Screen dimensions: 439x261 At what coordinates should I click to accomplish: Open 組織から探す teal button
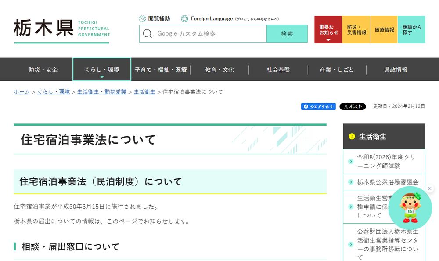(x=412, y=30)
